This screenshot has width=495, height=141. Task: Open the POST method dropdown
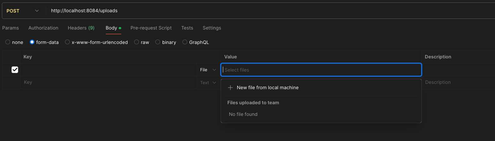tap(23, 11)
